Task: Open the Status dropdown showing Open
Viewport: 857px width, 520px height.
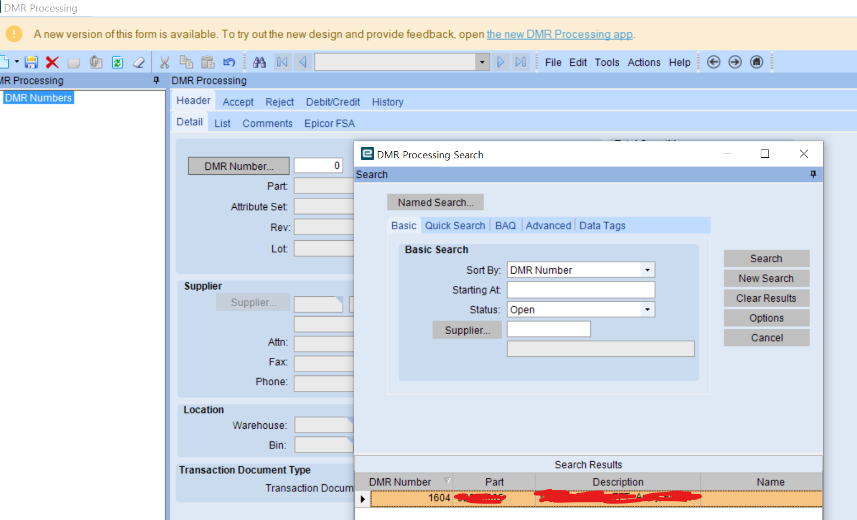Action: [x=647, y=309]
